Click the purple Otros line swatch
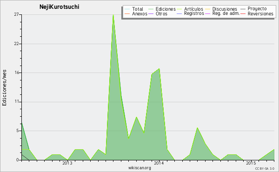The height and width of the screenshot is (172, 279). click(151, 14)
